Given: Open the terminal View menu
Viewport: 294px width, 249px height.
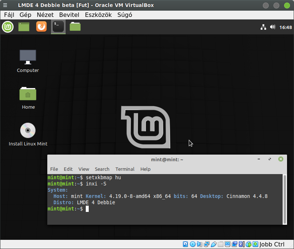Looking at the screenshot, I should [84, 169].
